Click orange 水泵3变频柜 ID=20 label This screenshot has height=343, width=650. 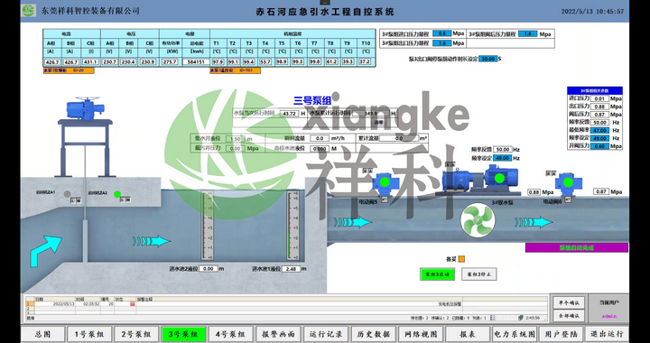[x=69, y=70]
